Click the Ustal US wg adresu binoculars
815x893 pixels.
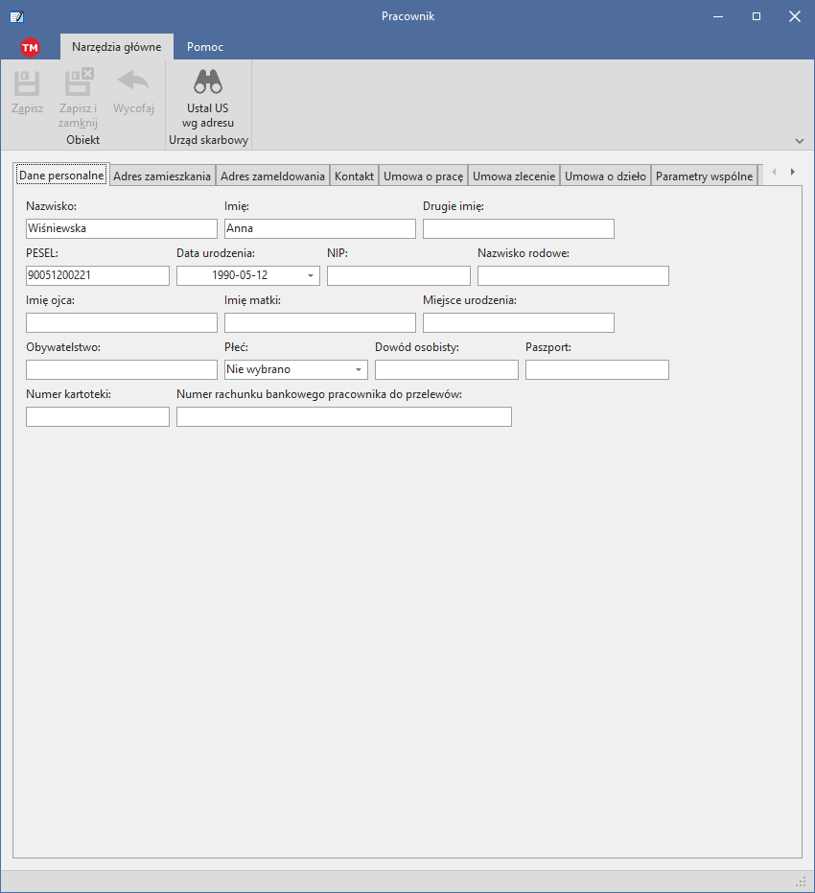pos(208,82)
